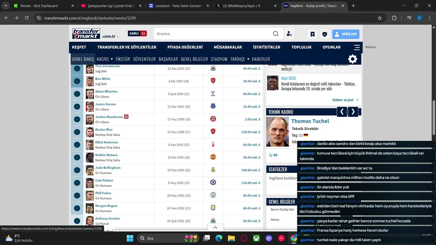
Task: Open Declan Rice player link
Action: click(104, 130)
